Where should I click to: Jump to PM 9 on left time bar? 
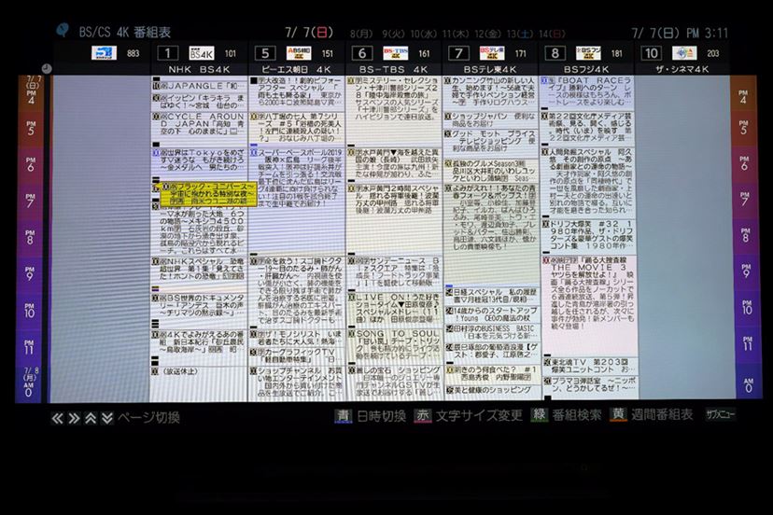click(x=30, y=274)
